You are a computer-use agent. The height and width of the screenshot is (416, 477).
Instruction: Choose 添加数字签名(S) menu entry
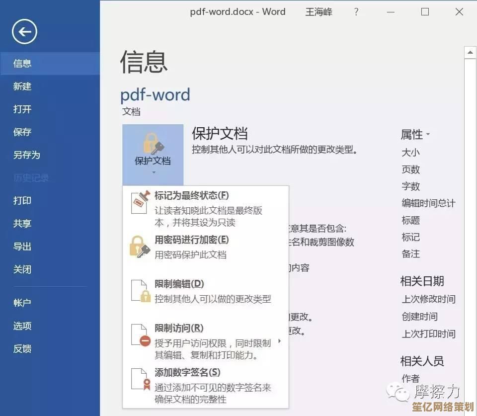tap(205, 385)
